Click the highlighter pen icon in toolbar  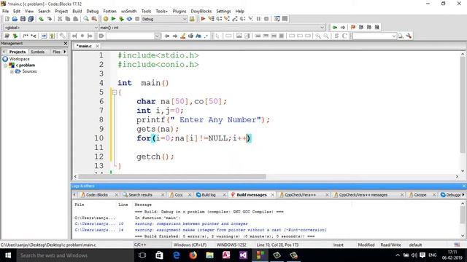pos(183,36)
